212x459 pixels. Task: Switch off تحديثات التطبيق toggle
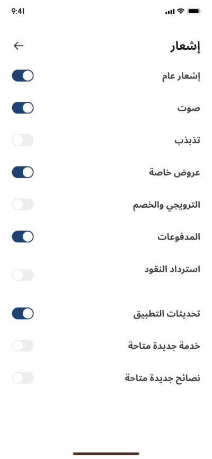coord(23,313)
